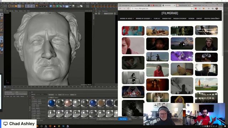Click the viewport maximize toggle icon
The width and height of the screenshot is (228, 128).
[x=92, y=11]
